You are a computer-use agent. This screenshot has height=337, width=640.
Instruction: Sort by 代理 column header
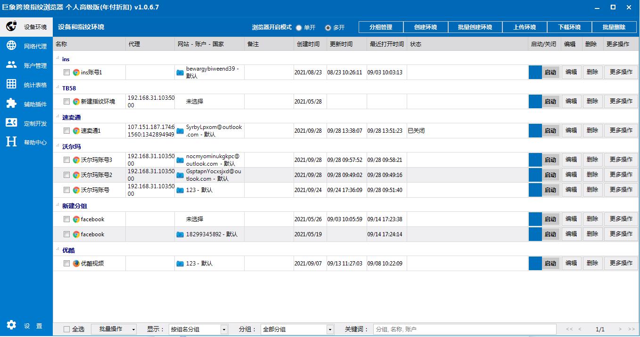[x=150, y=44]
